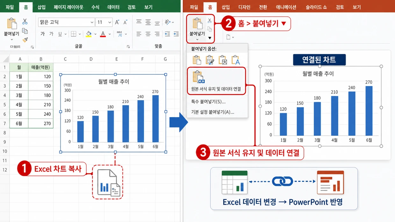Choose the text-only paste option A icon

click(x=235, y=60)
